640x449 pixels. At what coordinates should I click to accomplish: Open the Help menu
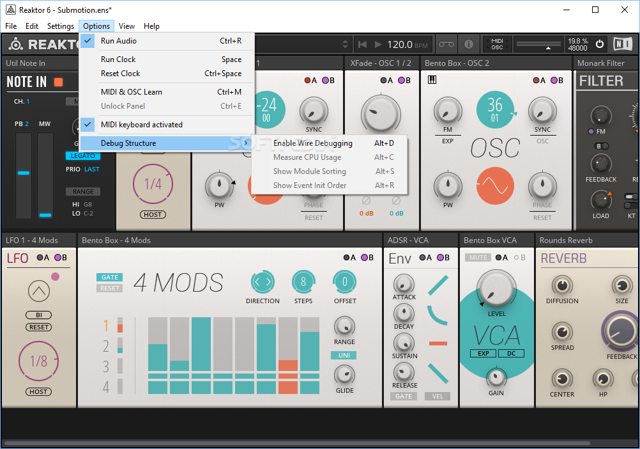(151, 26)
